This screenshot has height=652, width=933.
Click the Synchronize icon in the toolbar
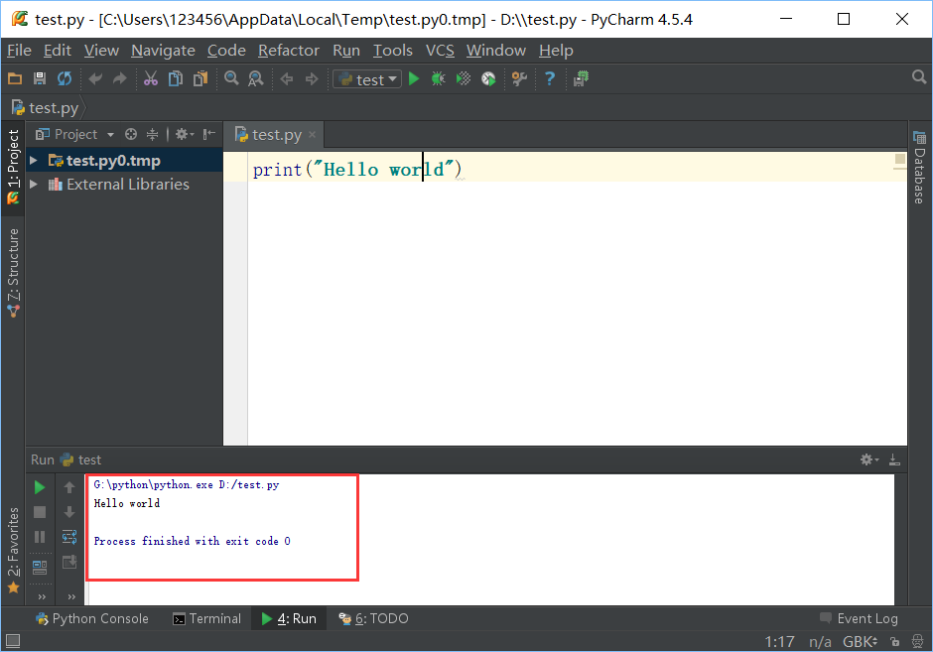tap(65, 78)
